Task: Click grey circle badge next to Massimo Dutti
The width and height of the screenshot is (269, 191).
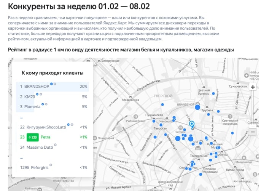Action: coord(55,145)
